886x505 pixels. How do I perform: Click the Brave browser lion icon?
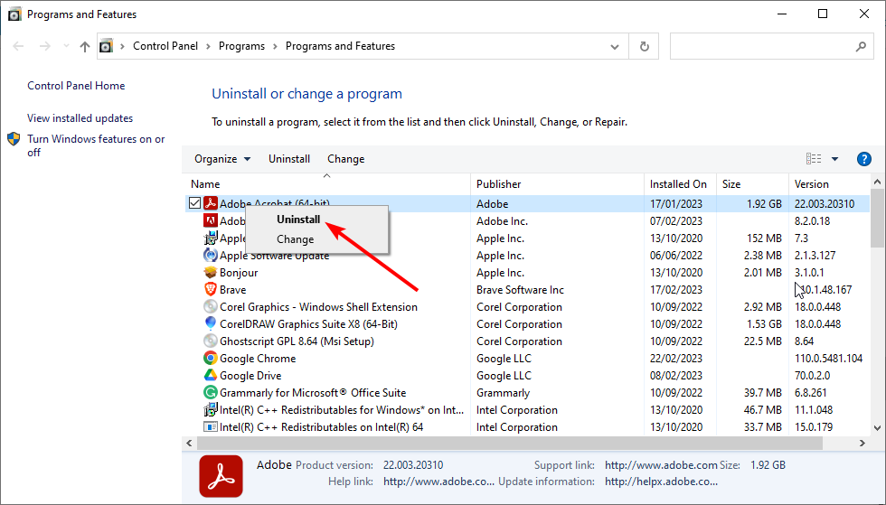pyautogui.click(x=210, y=289)
